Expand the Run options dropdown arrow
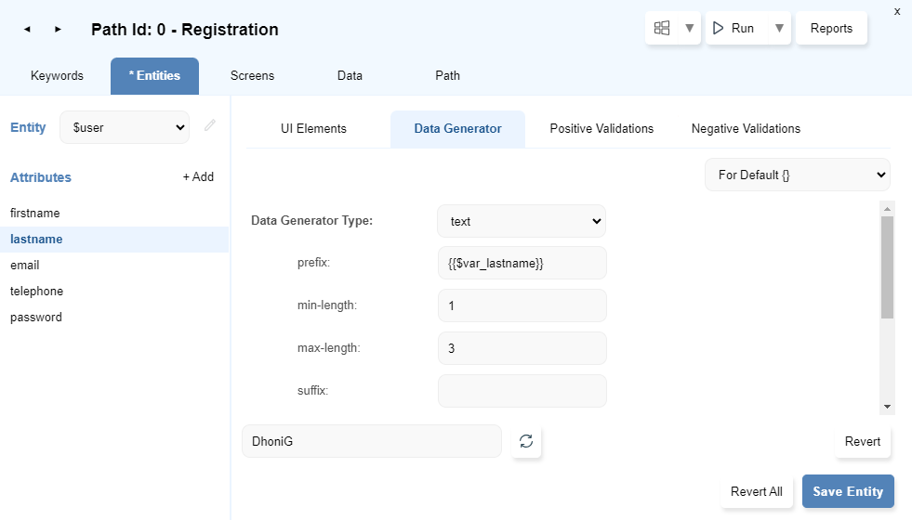Viewport: 912px width, 520px height. pos(779,28)
